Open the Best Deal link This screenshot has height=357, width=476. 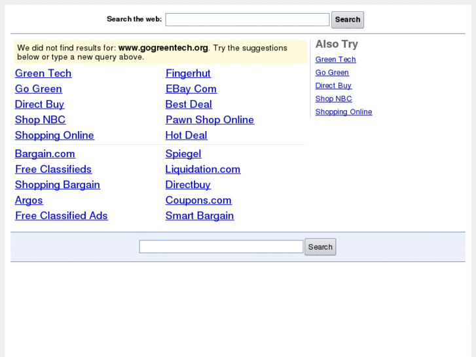[189, 104]
